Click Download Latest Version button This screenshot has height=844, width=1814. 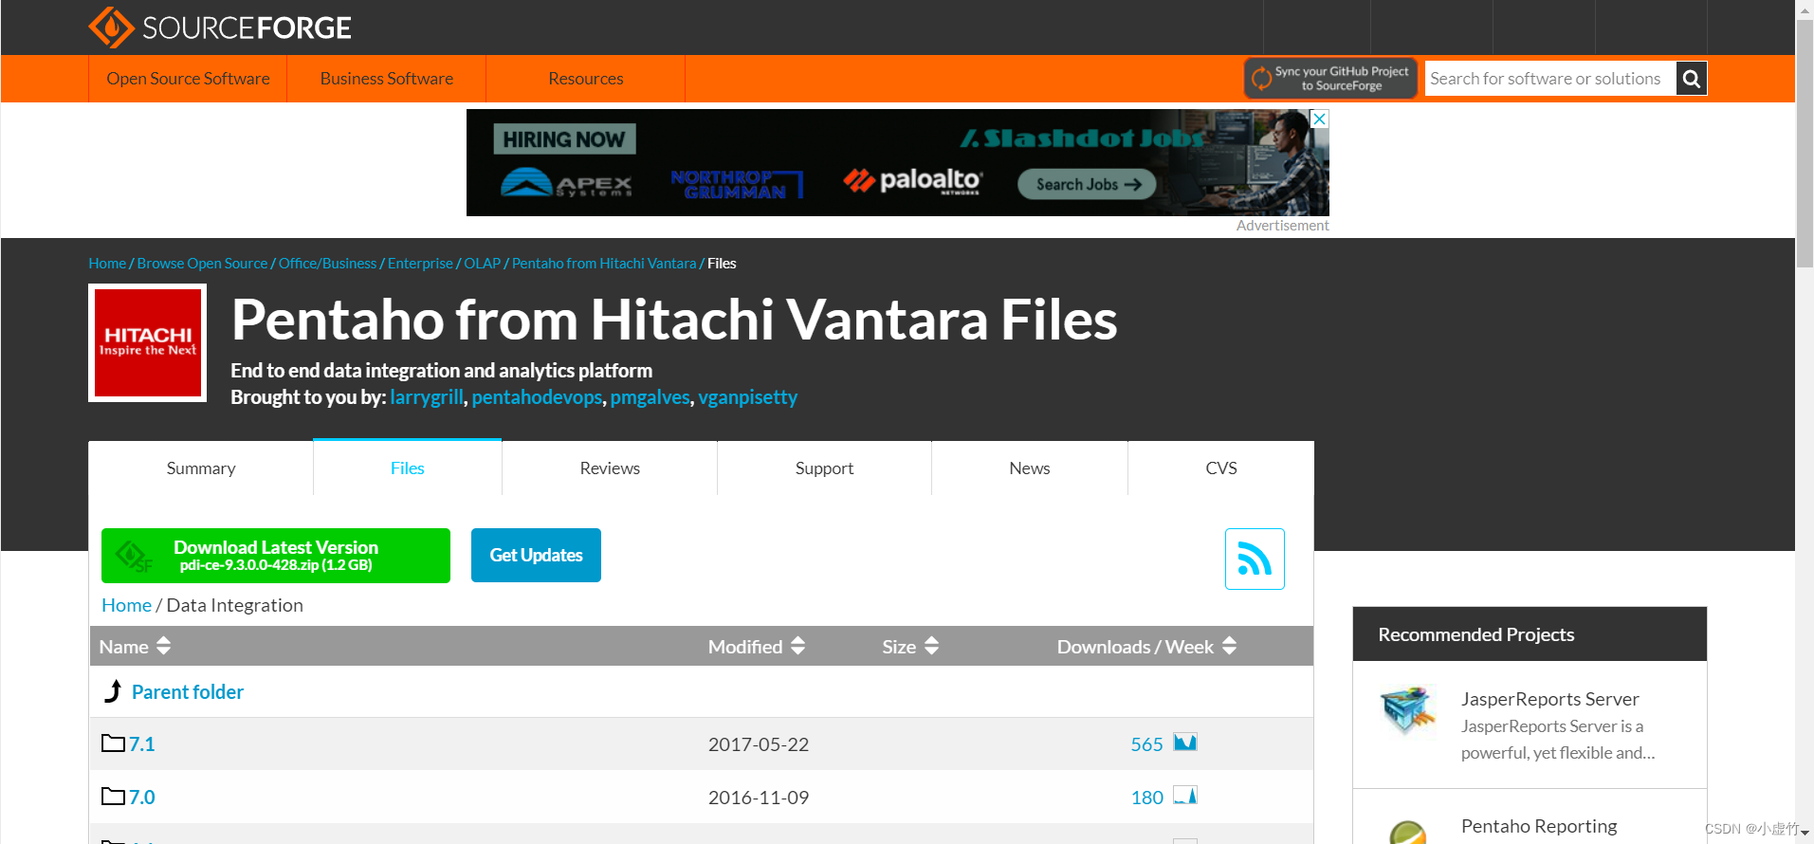point(276,556)
